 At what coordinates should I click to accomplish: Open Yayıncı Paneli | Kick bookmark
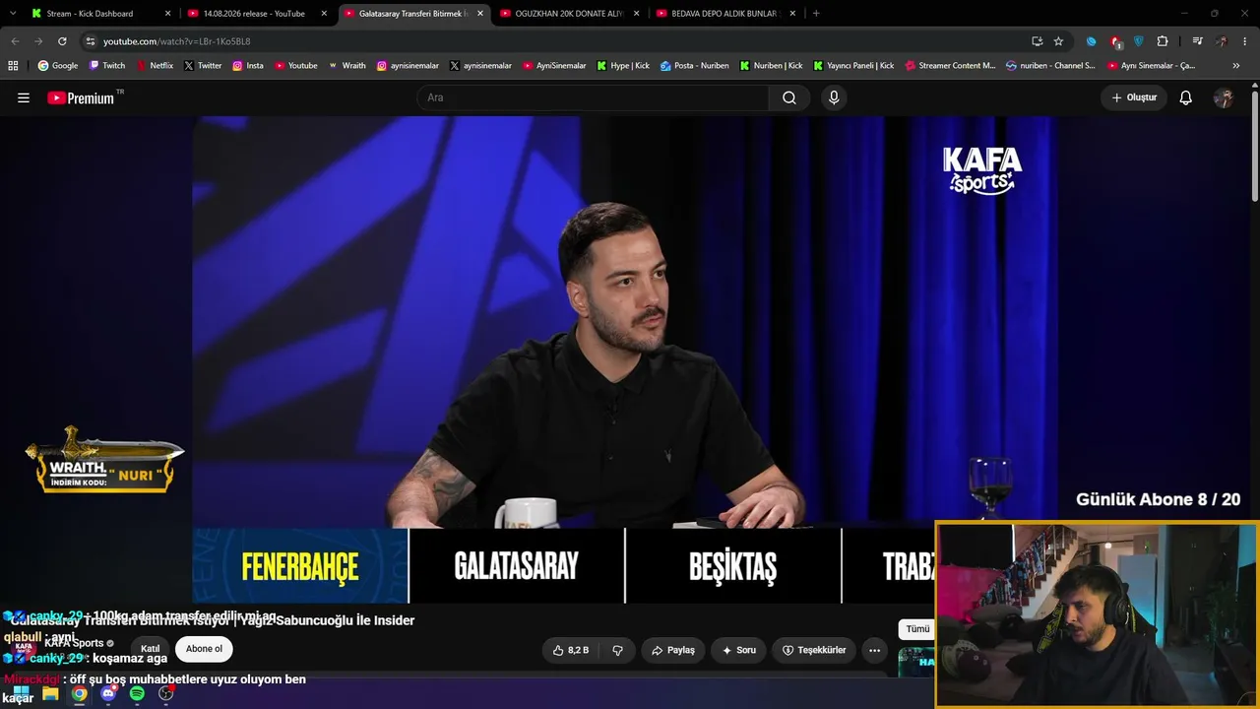tap(853, 66)
